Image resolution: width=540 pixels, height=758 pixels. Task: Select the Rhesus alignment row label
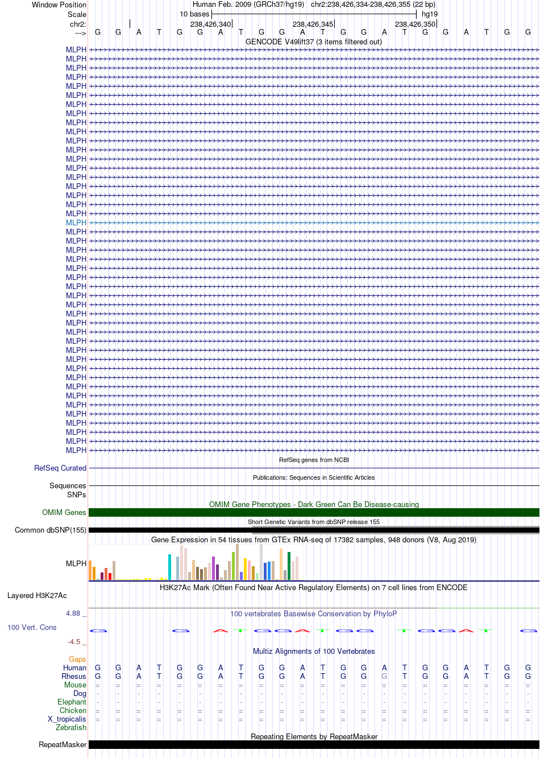(x=74, y=676)
